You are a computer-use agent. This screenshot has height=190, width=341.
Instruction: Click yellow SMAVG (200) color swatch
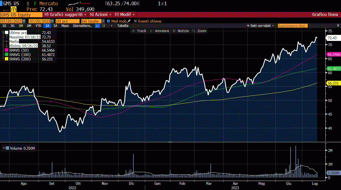(x=7, y=59)
